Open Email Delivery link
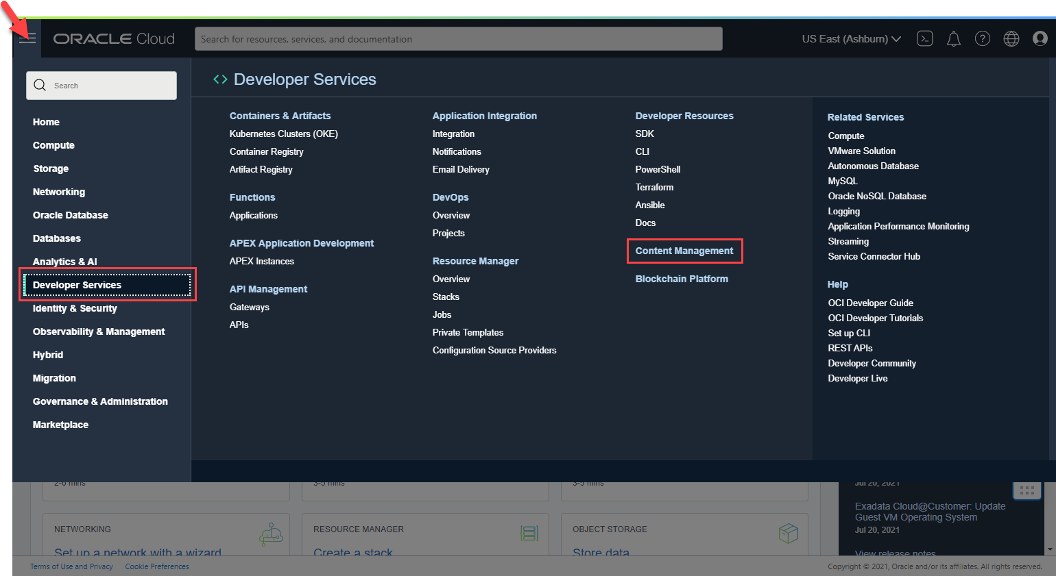The height and width of the screenshot is (576, 1056). [461, 170]
